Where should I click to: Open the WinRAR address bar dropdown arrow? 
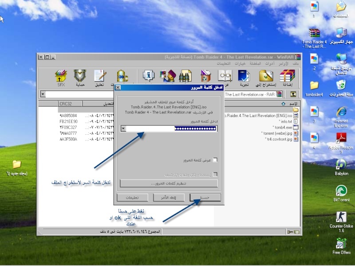[43, 94]
